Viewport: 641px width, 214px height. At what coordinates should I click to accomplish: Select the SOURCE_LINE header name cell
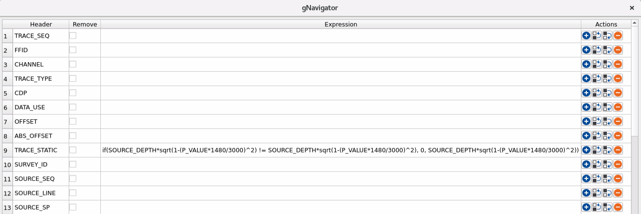pos(41,193)
